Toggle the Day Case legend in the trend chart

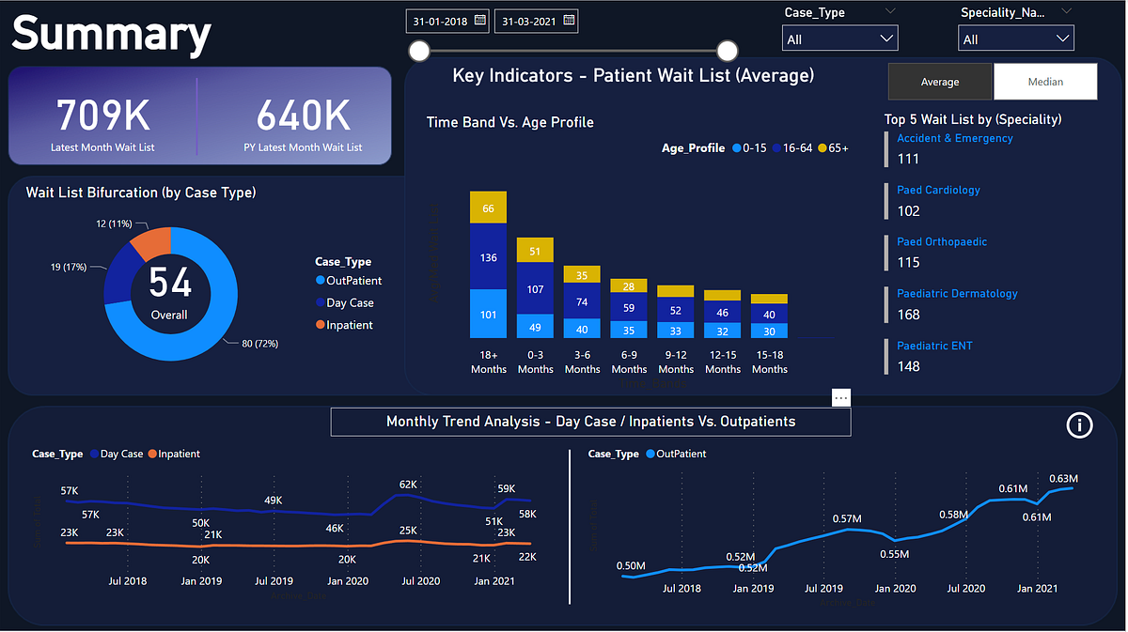point(116,454)
